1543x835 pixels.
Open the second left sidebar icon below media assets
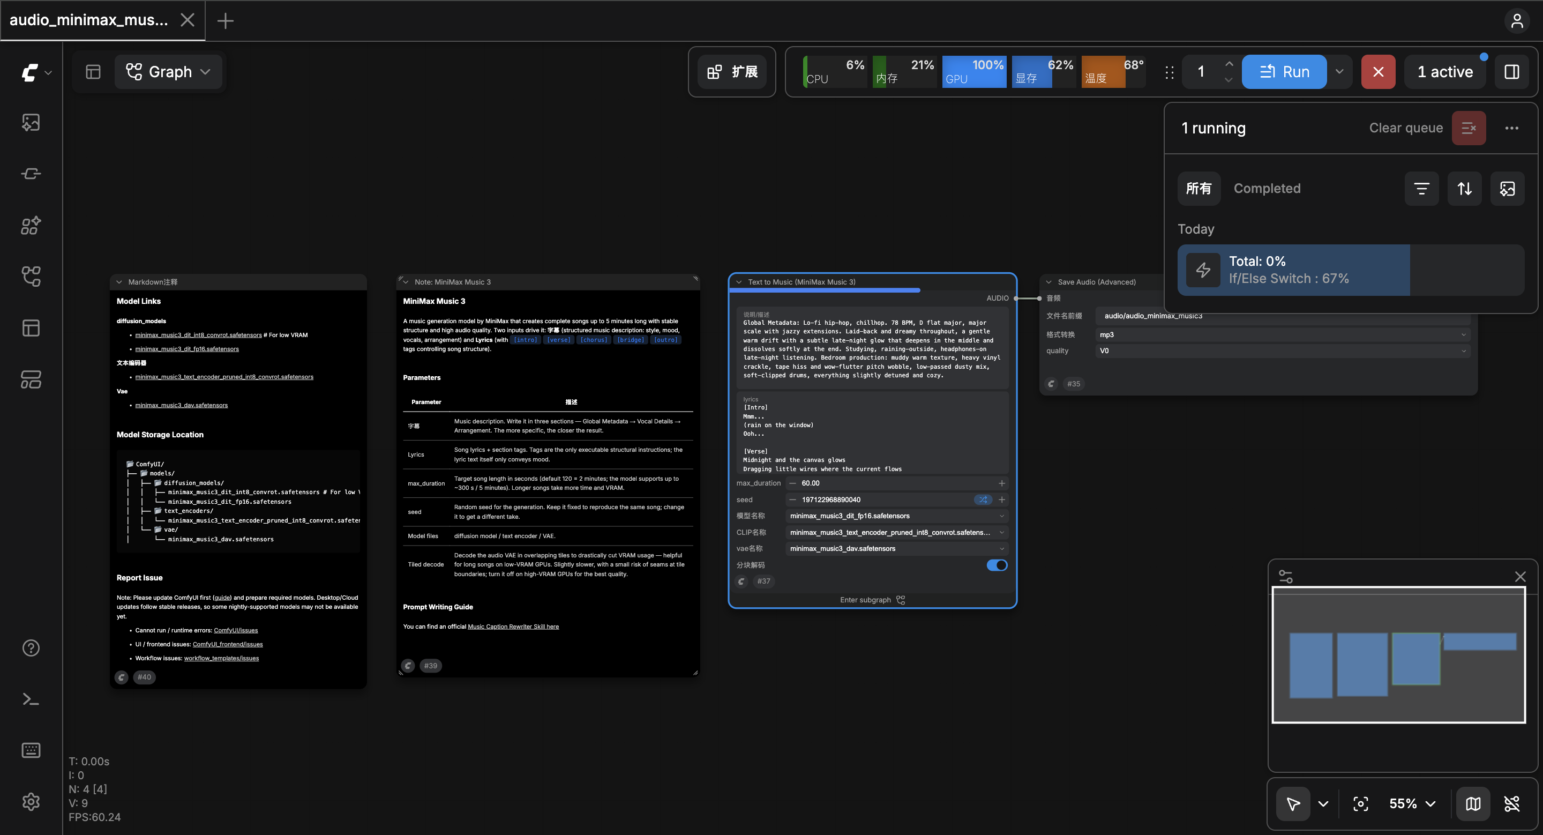pyautogui.click(x=31, y=174)
